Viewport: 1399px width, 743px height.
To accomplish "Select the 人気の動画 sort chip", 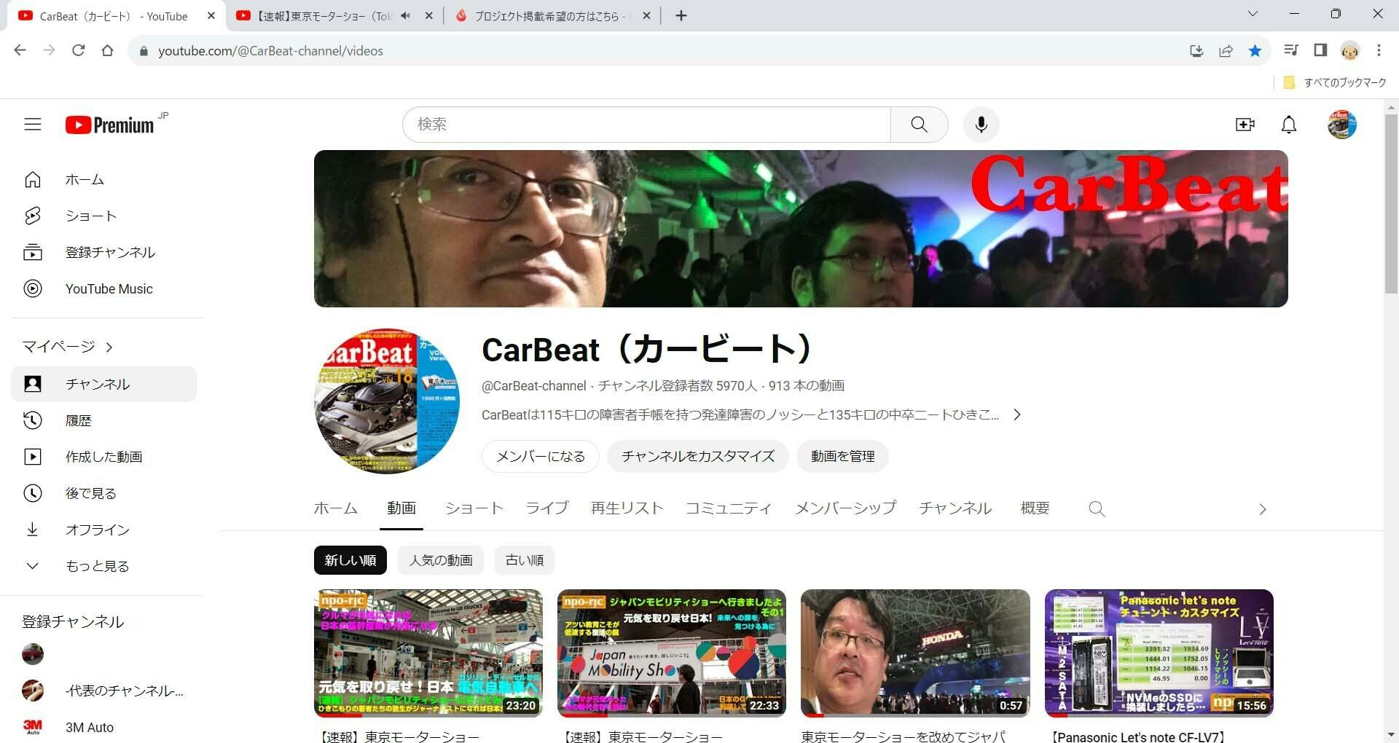I will pyautogui.click(x=441, y=560).
